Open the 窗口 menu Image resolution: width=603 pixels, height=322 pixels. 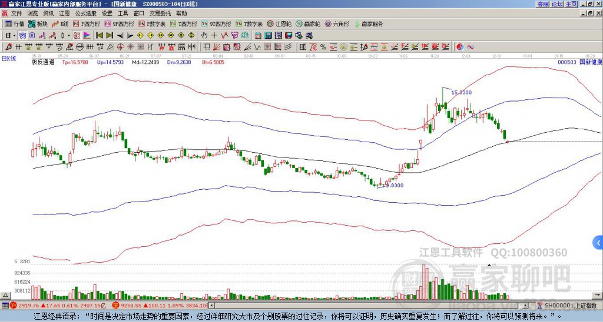tap(138, 14)
